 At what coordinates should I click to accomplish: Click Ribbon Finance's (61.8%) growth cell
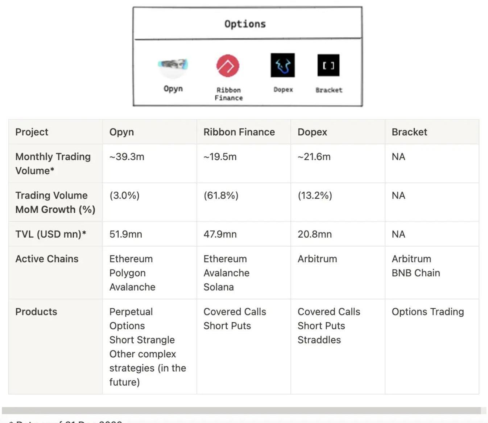[x=221, y=196]
